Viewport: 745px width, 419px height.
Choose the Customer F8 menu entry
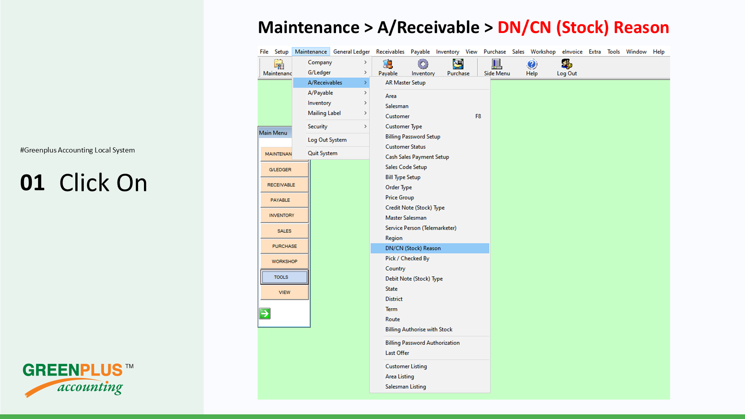[430, 116]
